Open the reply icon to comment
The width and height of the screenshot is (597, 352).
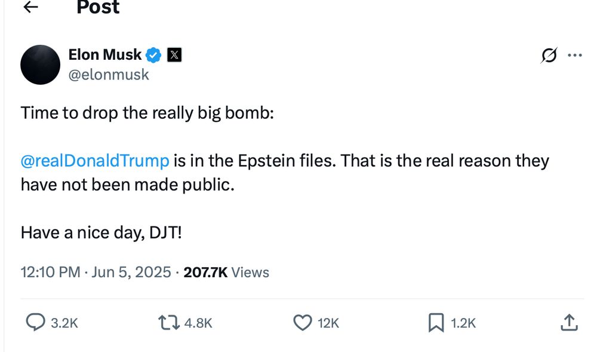34,322
